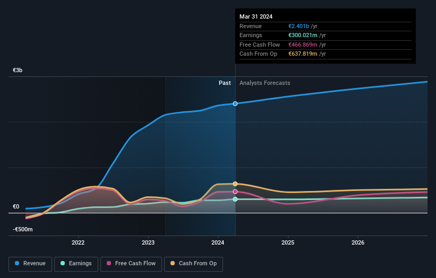Click the Earnings row label in tooltip
The height and width of the screenshot is (278, 436).
(251, 35)
